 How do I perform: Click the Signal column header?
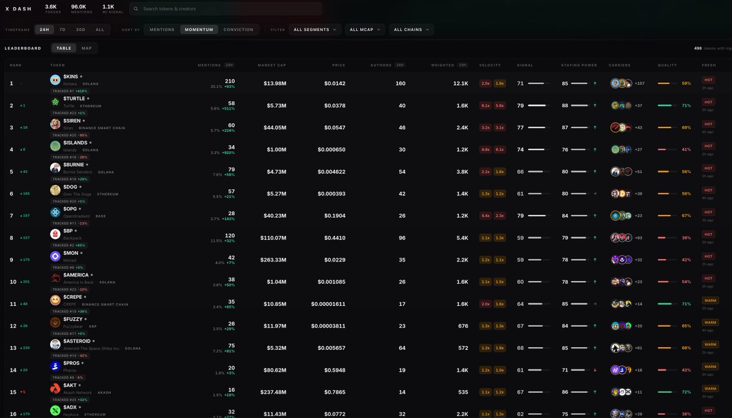tap(525, 65)
